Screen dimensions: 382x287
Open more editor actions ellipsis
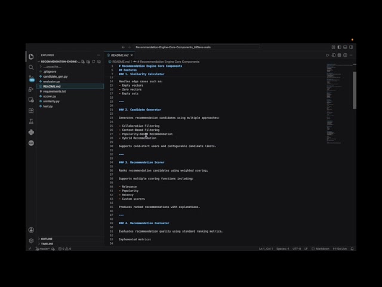351,55
